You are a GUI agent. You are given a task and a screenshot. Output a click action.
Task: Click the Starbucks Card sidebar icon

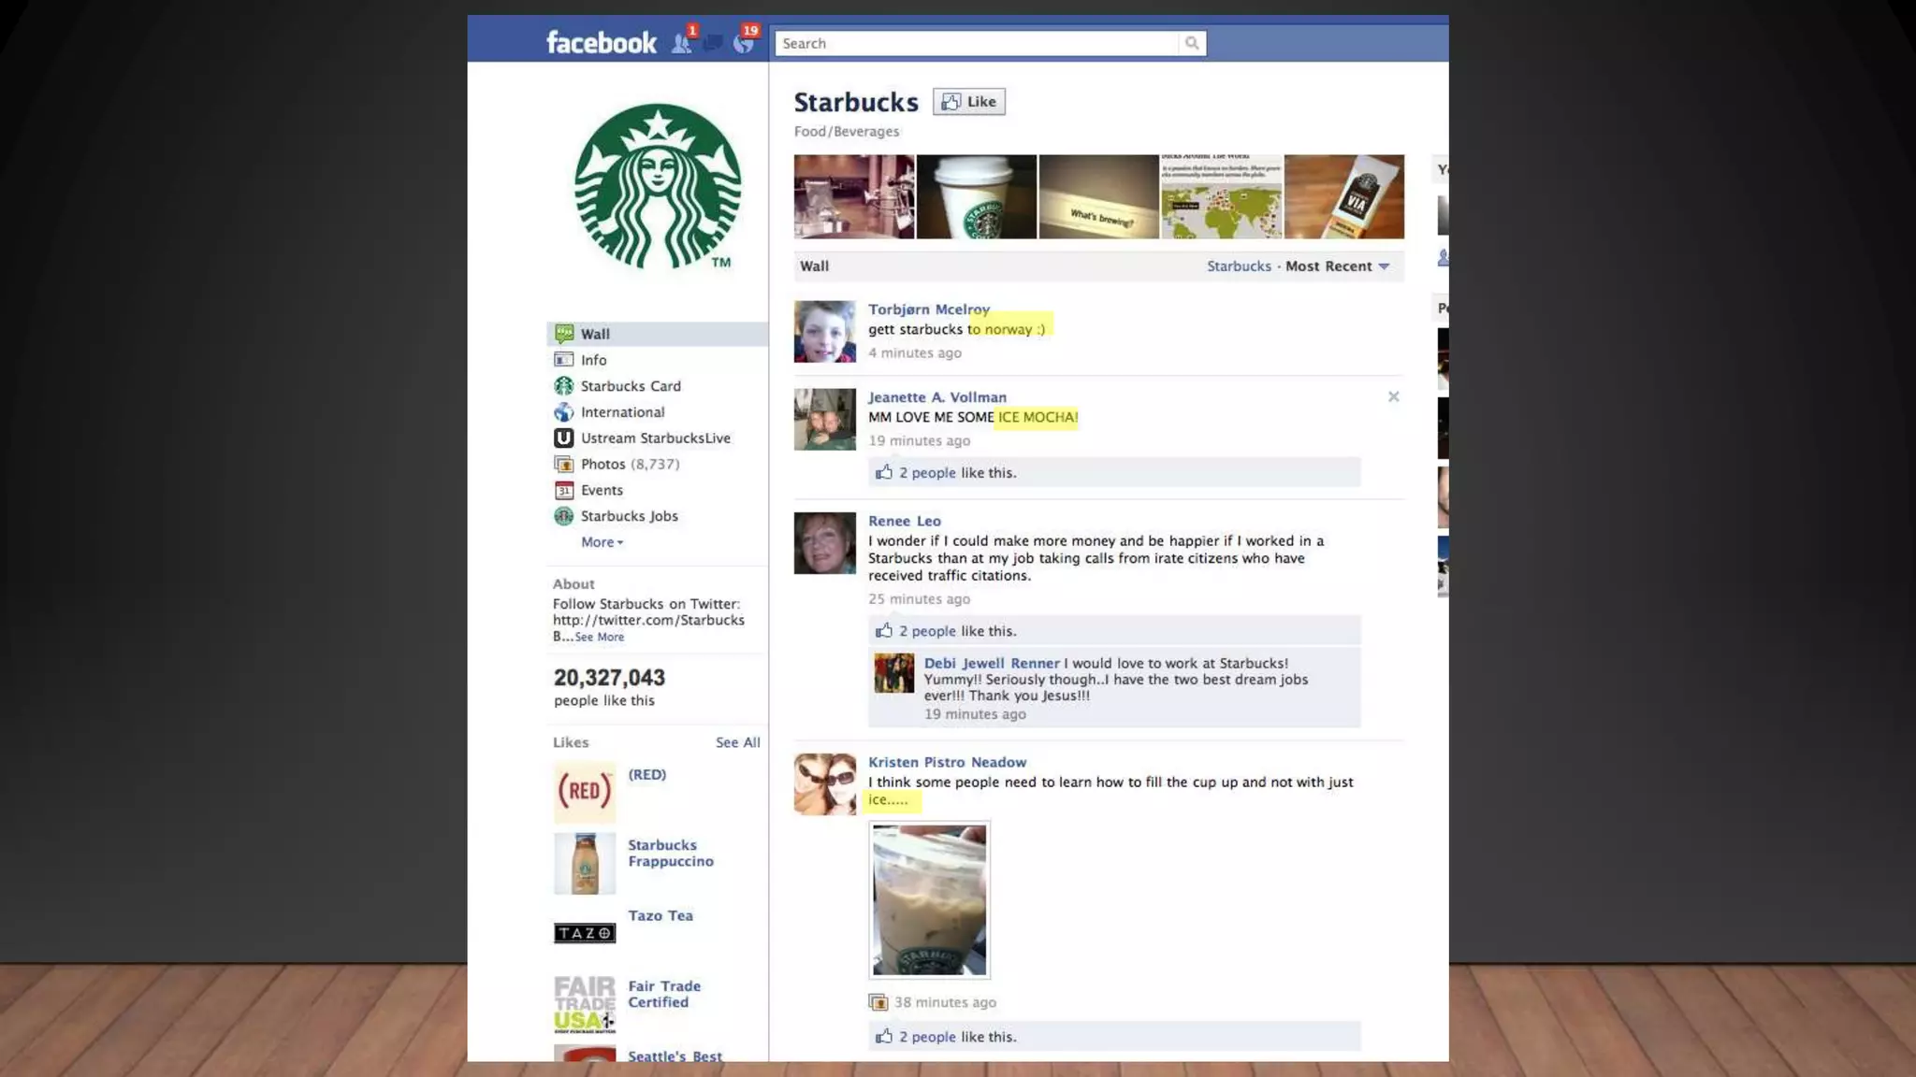563,386
